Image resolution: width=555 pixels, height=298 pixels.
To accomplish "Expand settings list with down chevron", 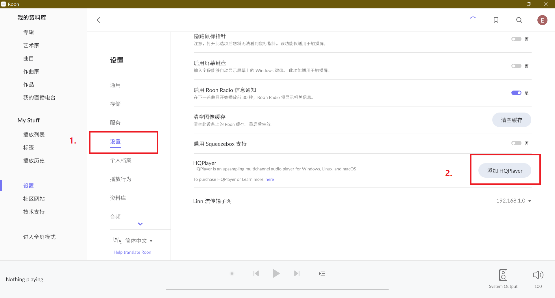I will point(140,224).
